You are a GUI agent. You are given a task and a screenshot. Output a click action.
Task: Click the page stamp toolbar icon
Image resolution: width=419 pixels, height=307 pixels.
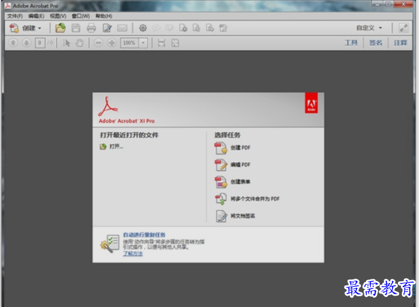point(210,28)
